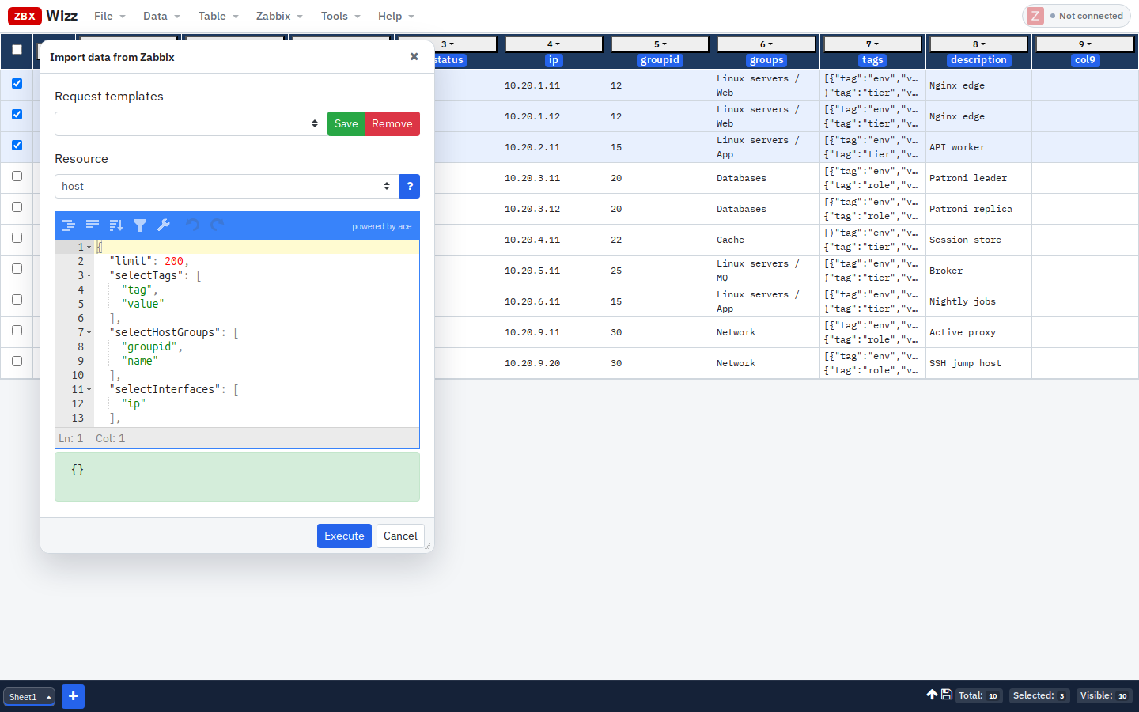Click the Not connected status button

point(1077,16)
